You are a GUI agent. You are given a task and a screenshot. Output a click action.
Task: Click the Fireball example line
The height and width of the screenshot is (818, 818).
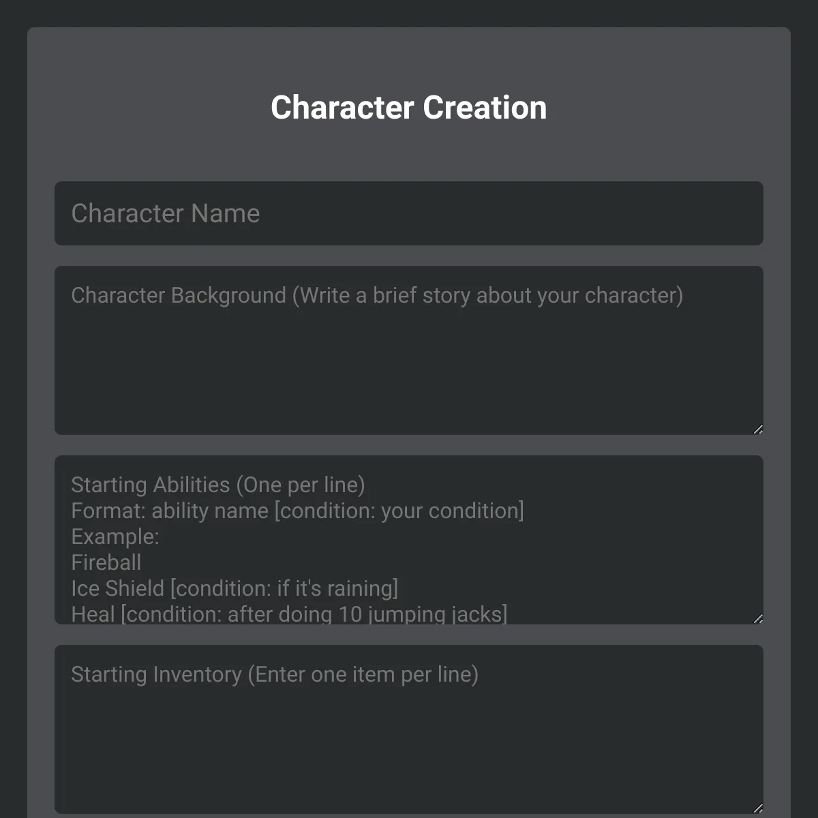click(106, 562)
